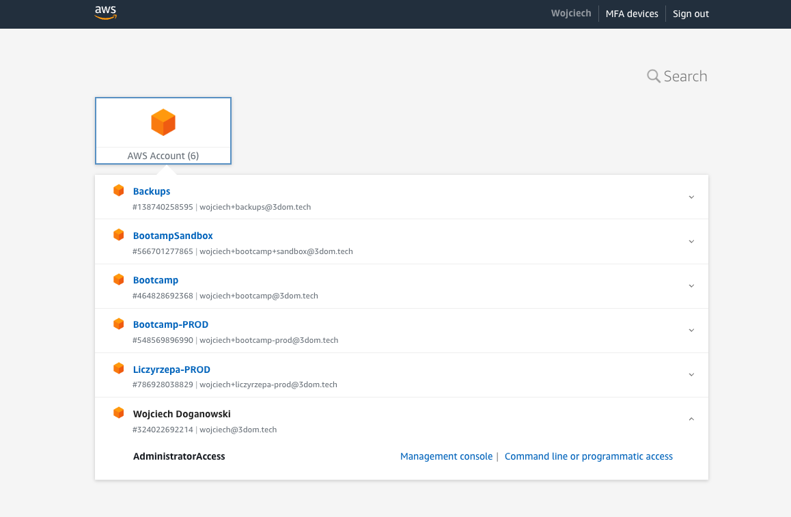Image resolution: width=791 pixels, height=517 pixels.
Task: Expand the Bootcamp-PROD account chevron
Action: [x=691, y=331]
